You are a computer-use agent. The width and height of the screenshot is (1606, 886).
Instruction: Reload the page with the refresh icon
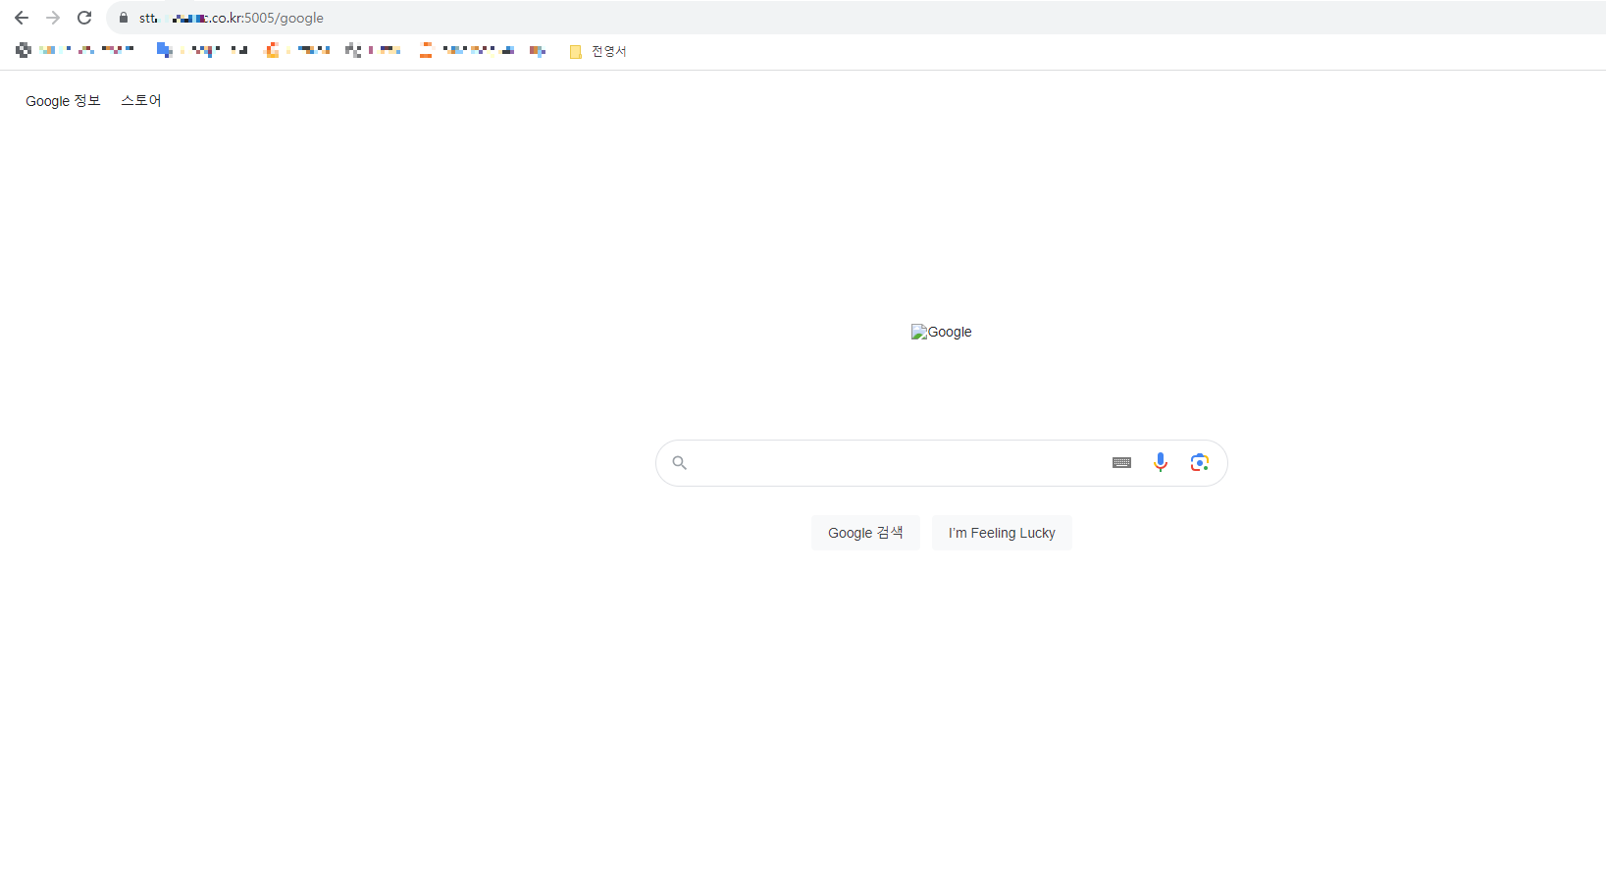(x=84, y=18)
